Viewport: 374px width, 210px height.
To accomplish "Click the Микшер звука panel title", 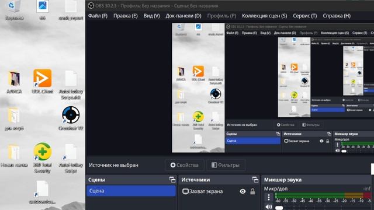I will (283, 180).
